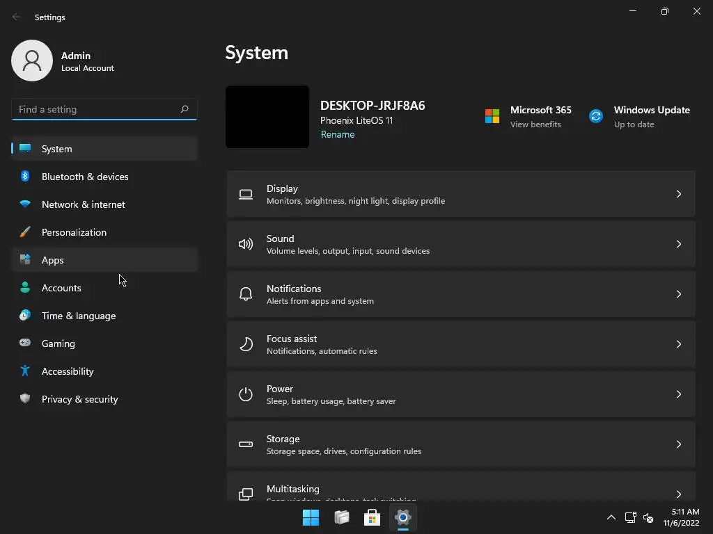Click the muted volume tray icon
The height and width of the screenshot is (534, 713).
tap(648, 517)
